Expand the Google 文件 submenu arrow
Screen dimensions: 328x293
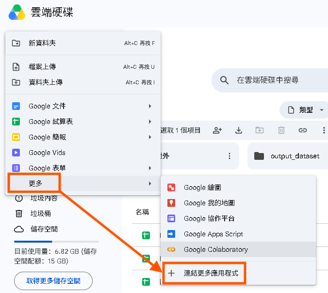coord(150,106)
